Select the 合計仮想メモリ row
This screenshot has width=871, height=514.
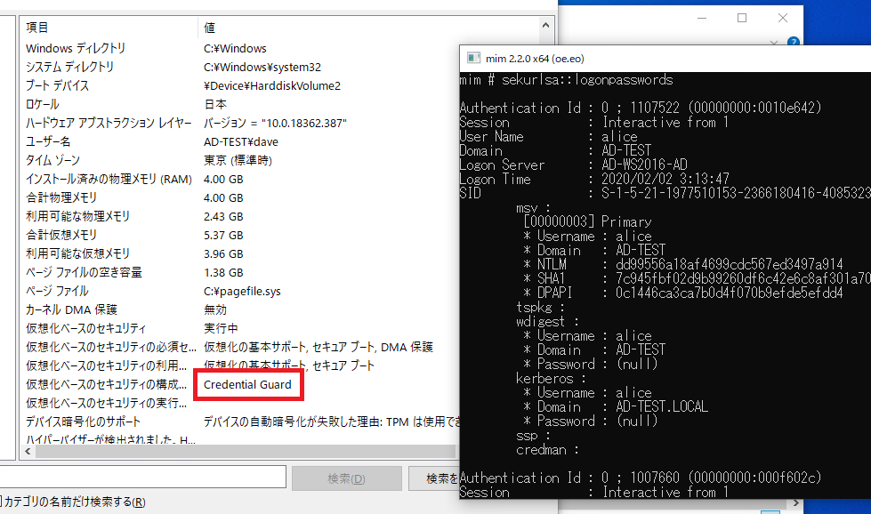[242, 236]
